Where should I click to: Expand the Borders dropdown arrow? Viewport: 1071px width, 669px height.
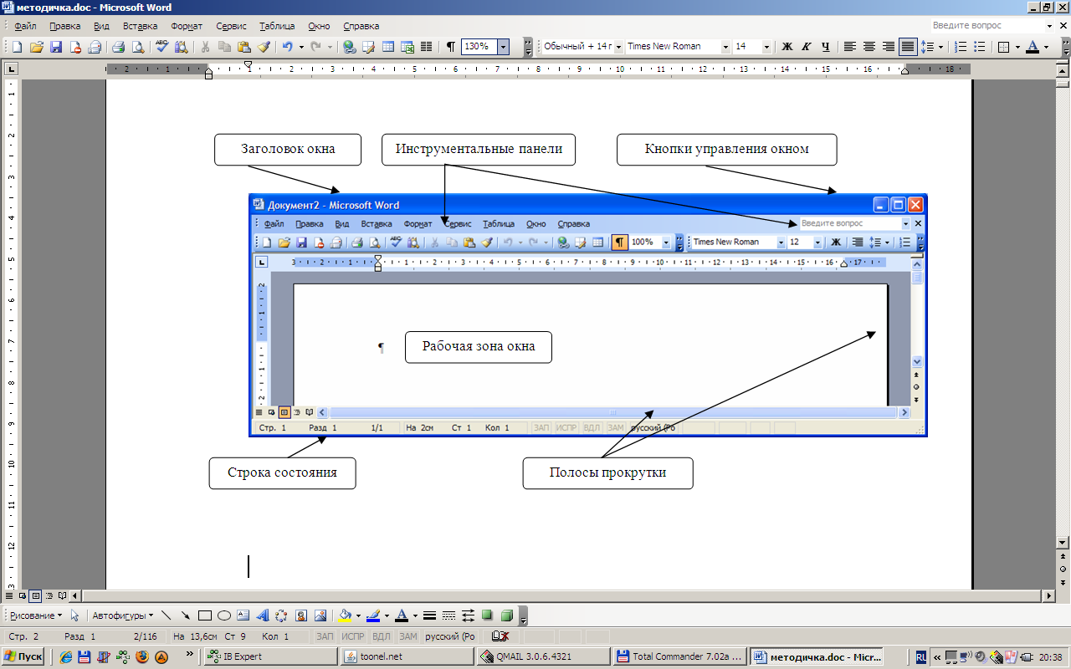(1017, 47)
